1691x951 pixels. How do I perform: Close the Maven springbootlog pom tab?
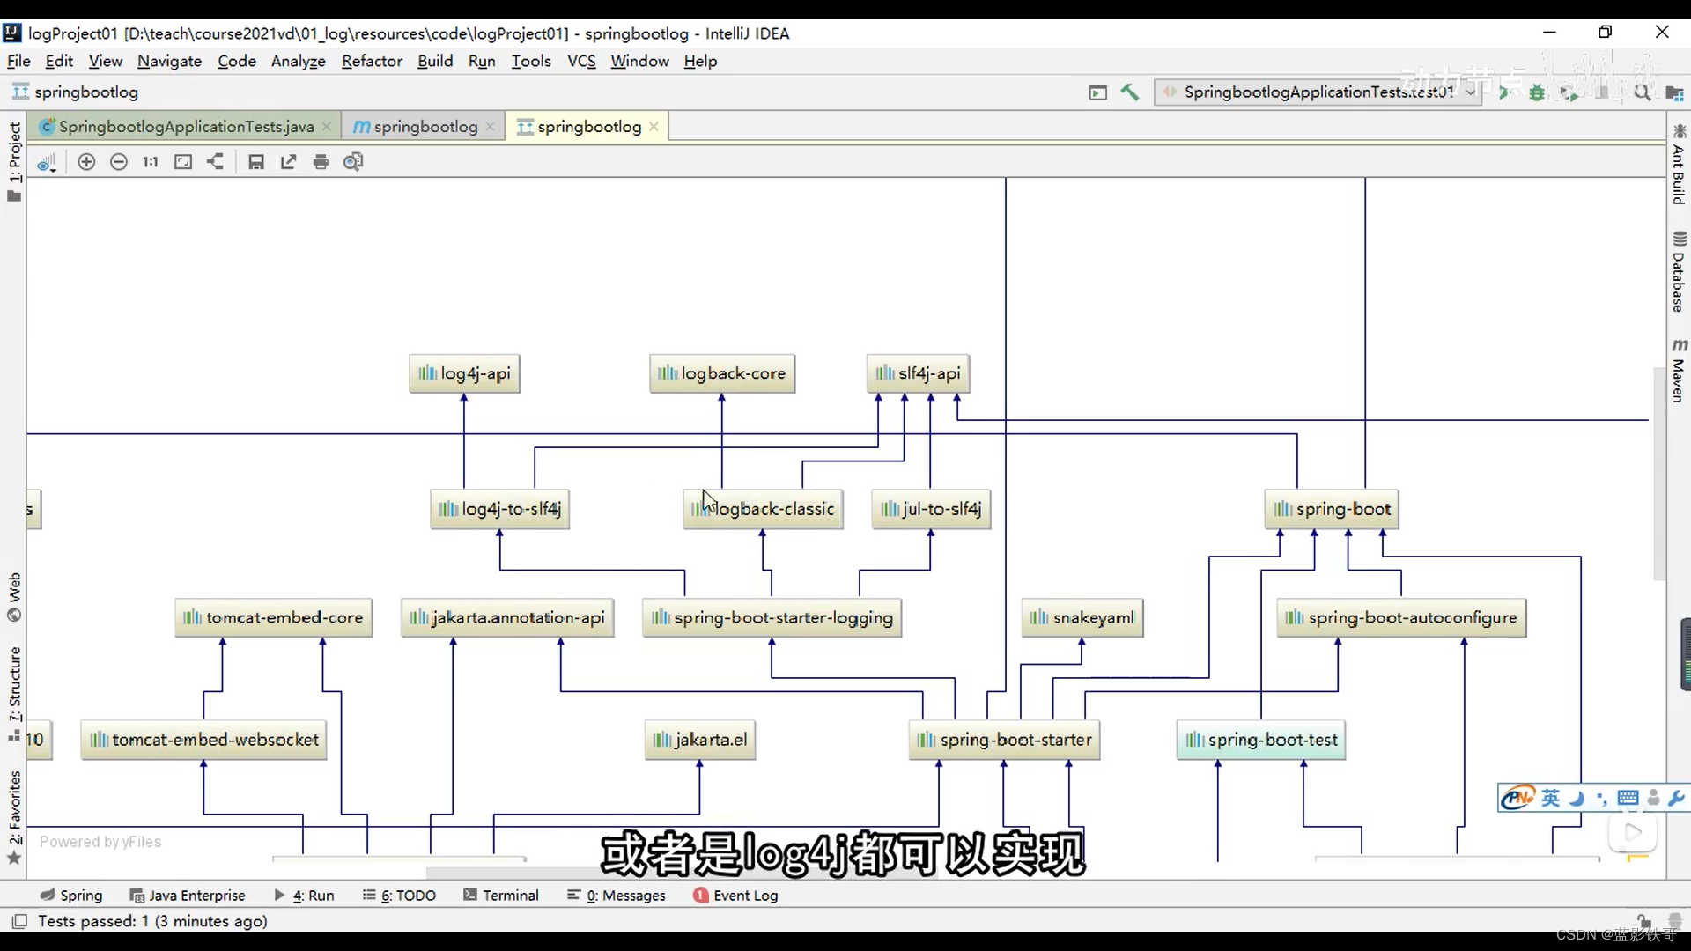491,127
